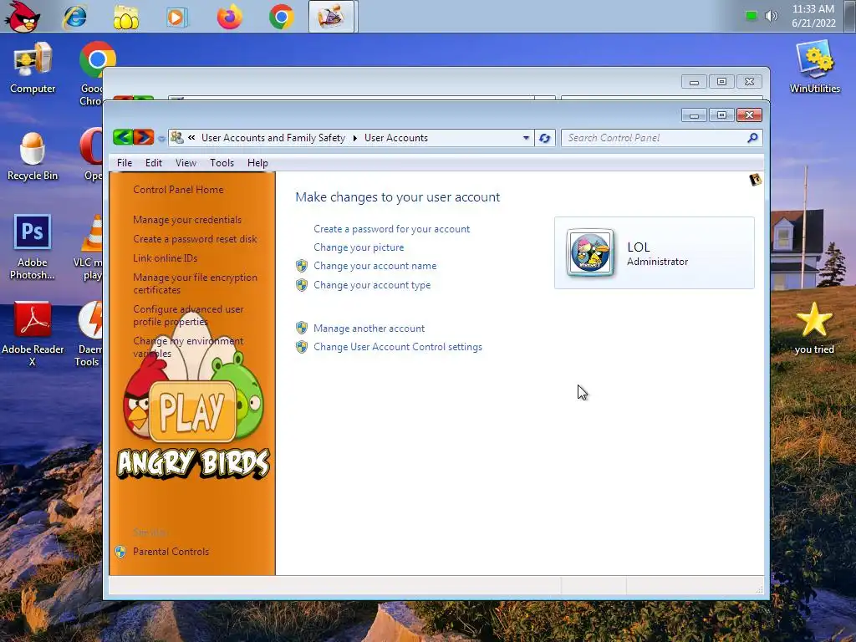Image resolution: width=856 pixels, height=642 pixels.
Task: Click the breadcrumb double-chevron
Action: click(191, 138)
